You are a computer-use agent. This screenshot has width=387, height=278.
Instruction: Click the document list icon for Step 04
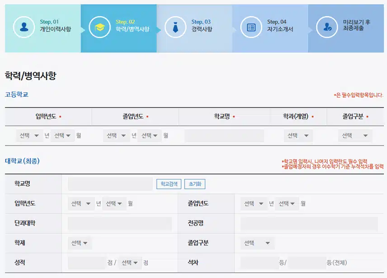click(251, 27)
